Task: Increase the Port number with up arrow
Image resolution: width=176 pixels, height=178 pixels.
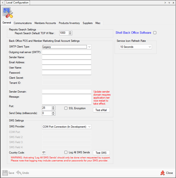Action: pos(53,107)
